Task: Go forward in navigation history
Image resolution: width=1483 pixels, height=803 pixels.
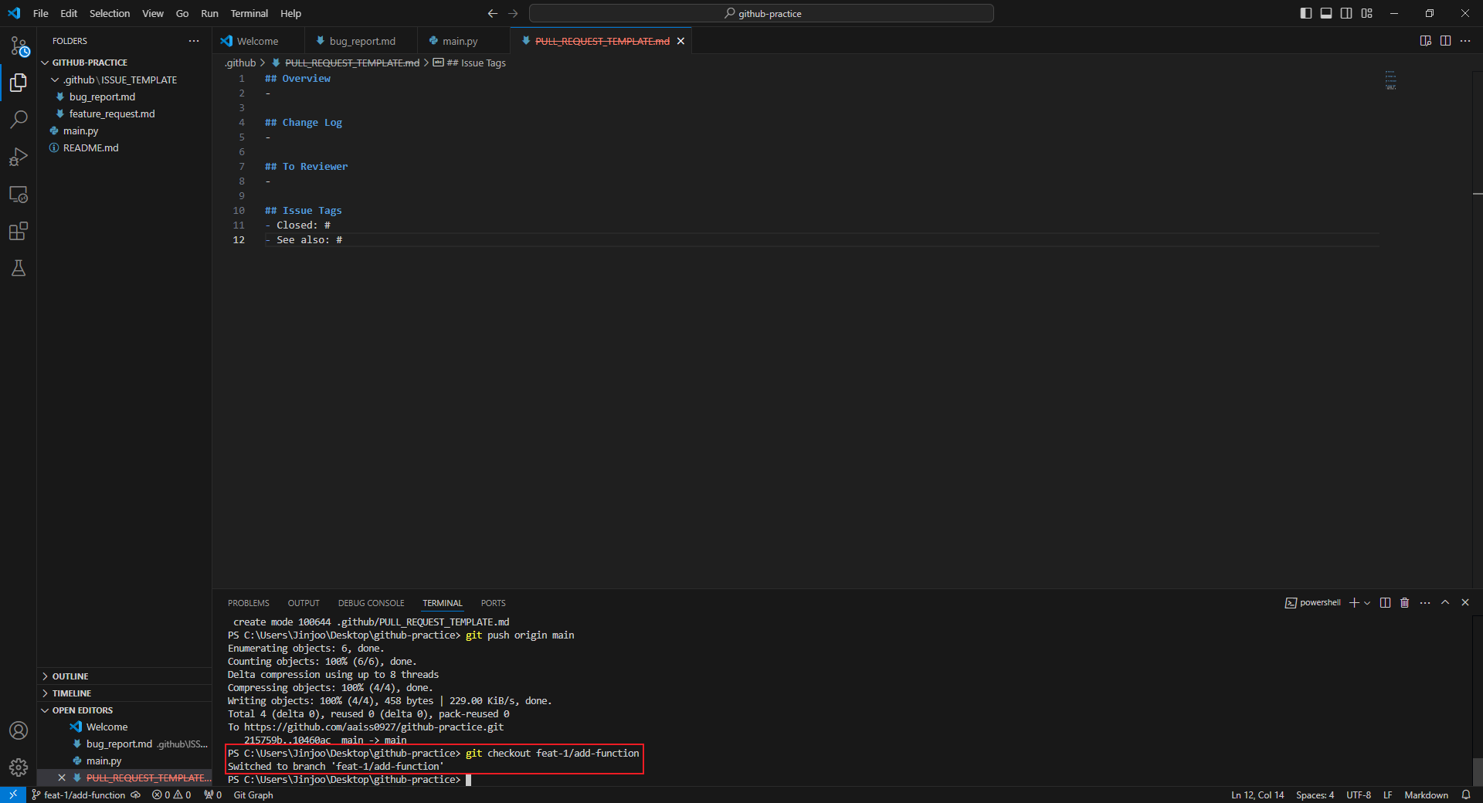Action: pyautogui.click(x=513, y=13)
